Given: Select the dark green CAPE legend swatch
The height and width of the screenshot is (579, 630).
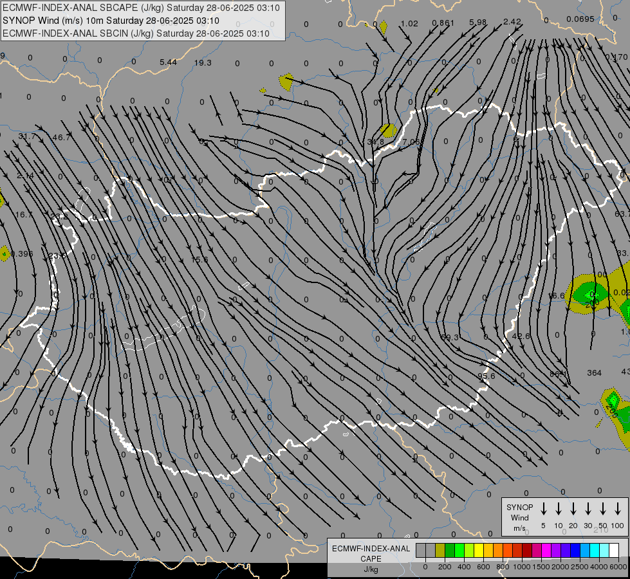Looking at the screenshot, I should [x=450, y=551].
